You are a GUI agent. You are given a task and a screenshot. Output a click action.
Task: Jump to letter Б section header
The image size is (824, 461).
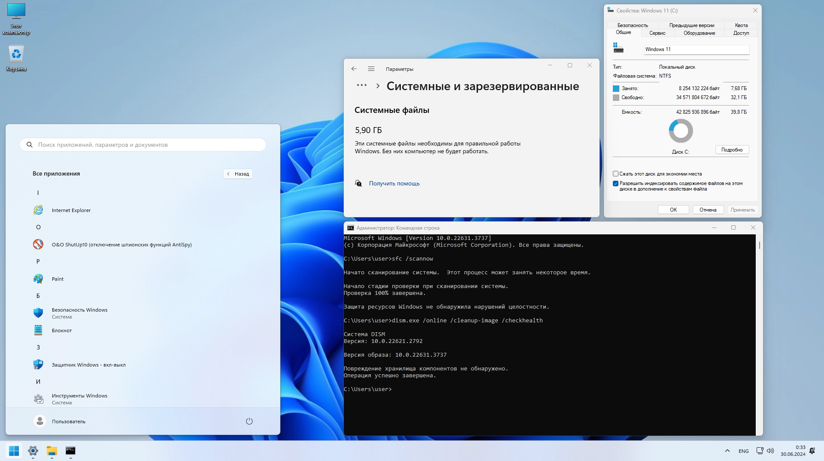click(38, 296)
